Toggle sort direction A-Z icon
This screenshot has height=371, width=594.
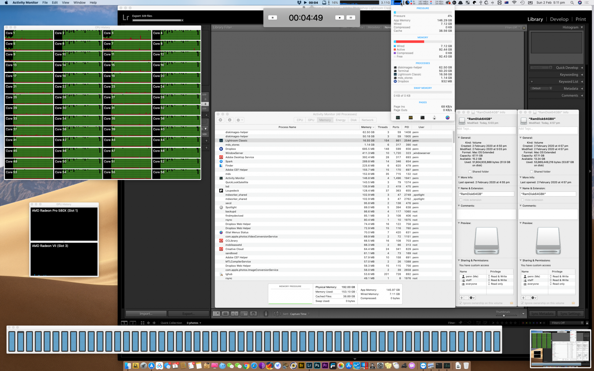coord(277,313)
